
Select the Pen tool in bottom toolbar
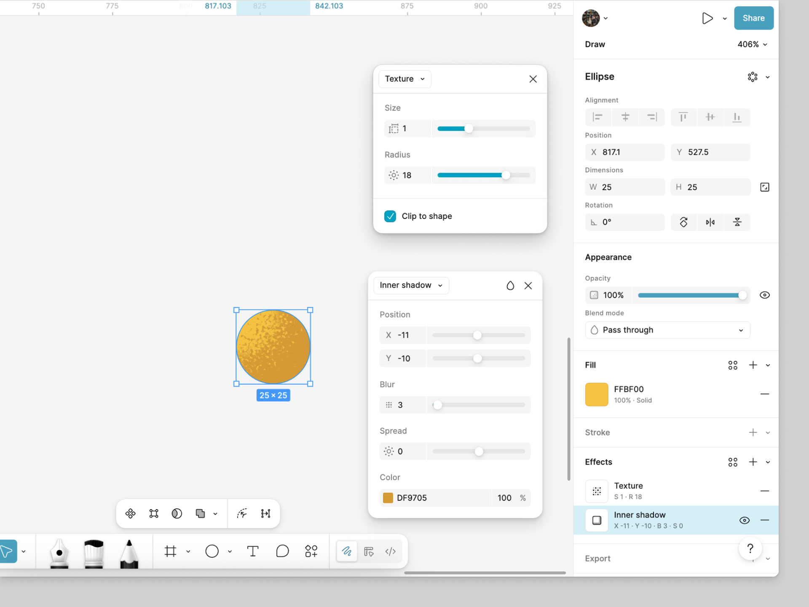59,552
